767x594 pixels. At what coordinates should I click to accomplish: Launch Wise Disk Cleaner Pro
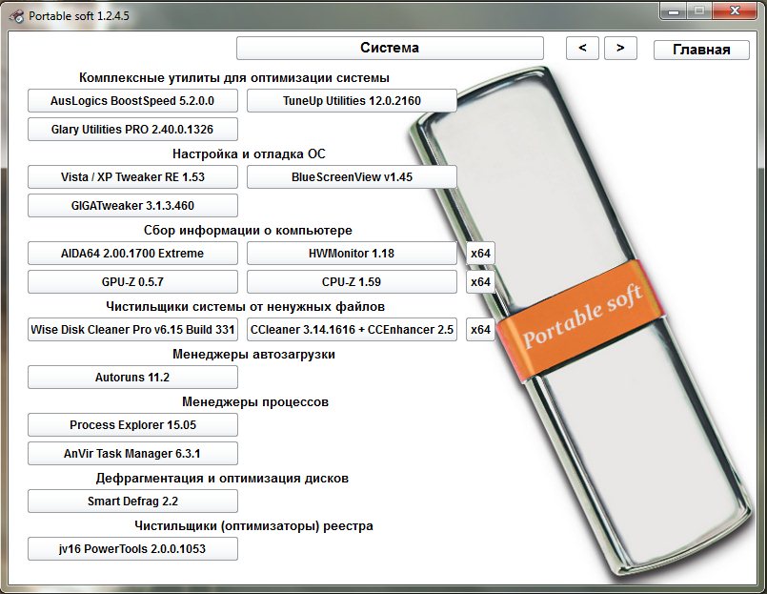coord(132,330)
